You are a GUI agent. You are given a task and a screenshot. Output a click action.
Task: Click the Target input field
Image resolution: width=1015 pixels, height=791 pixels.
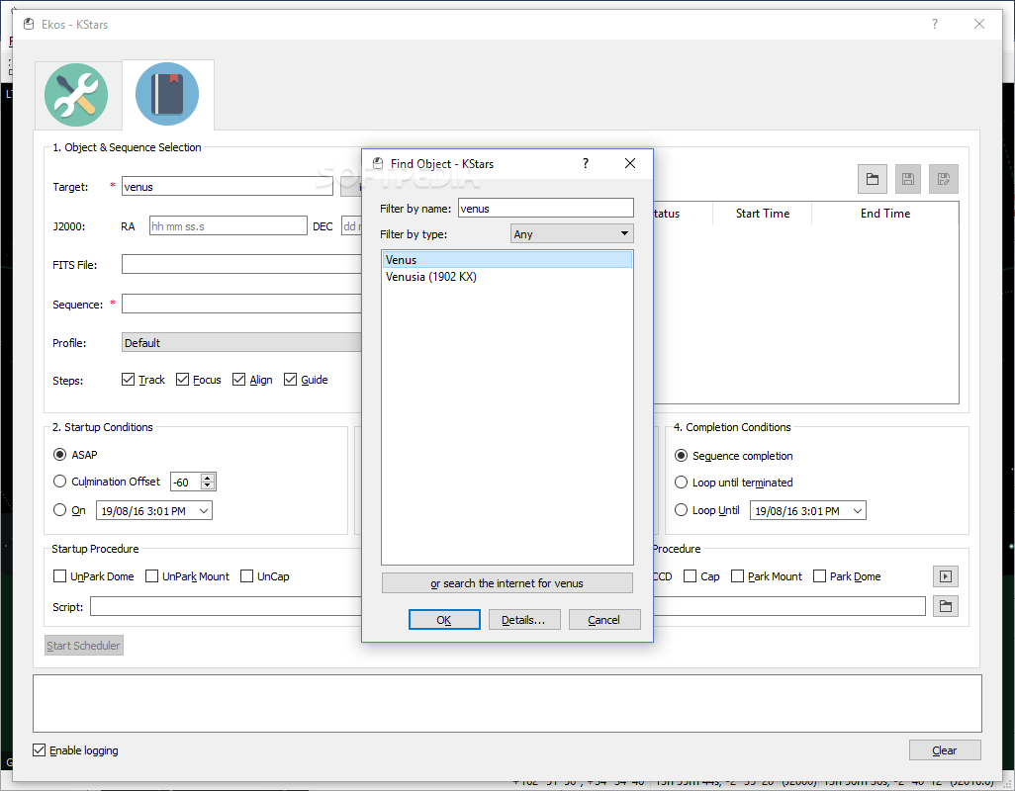click(x=228, y=186)
